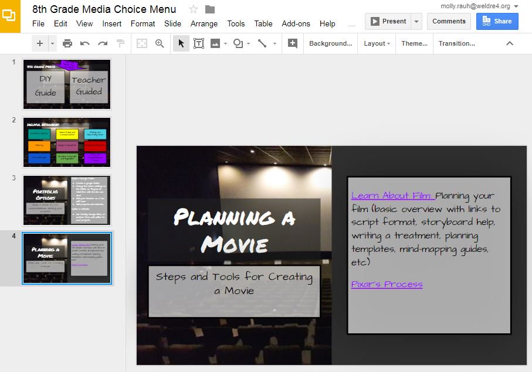Click the new slide plus button
The height and width of the screenshot is (372, 532).
[x=40, y=43]
